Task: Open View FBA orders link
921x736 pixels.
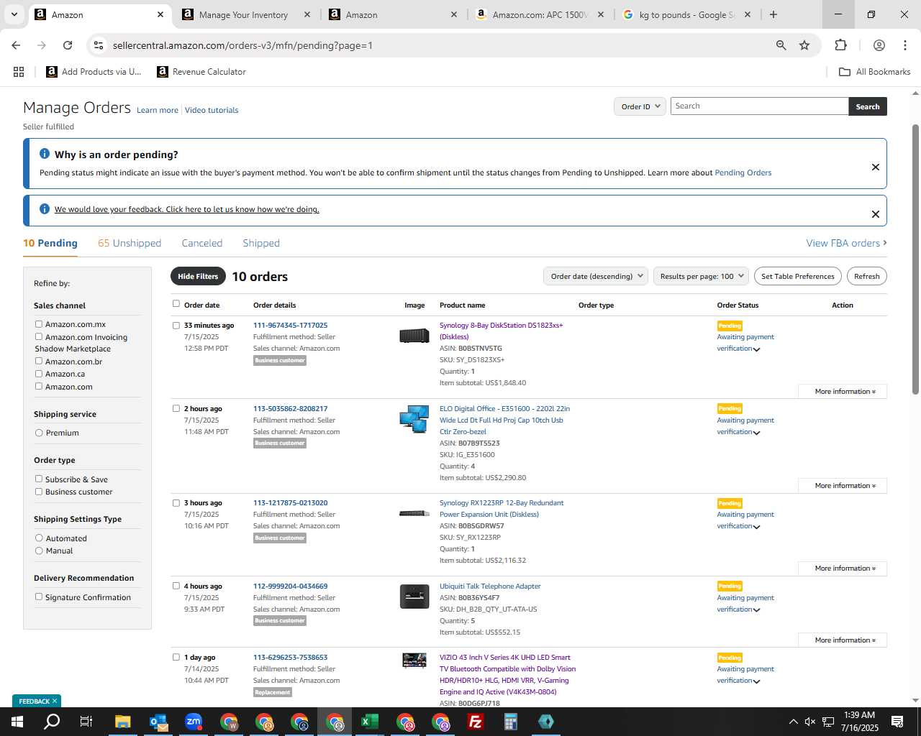Action: [846, 243]
